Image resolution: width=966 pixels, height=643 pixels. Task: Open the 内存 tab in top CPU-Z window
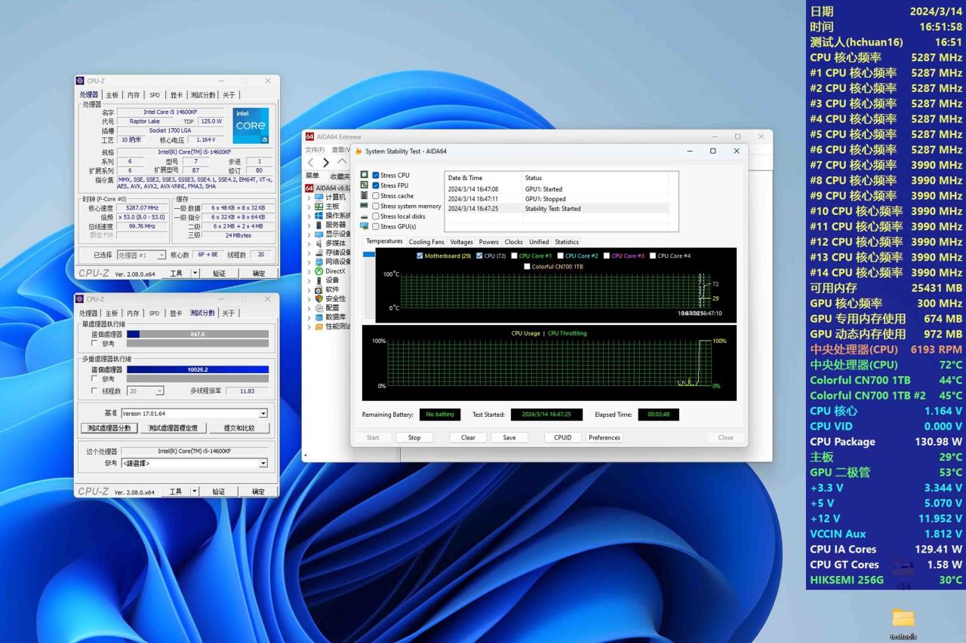point(134,95)
